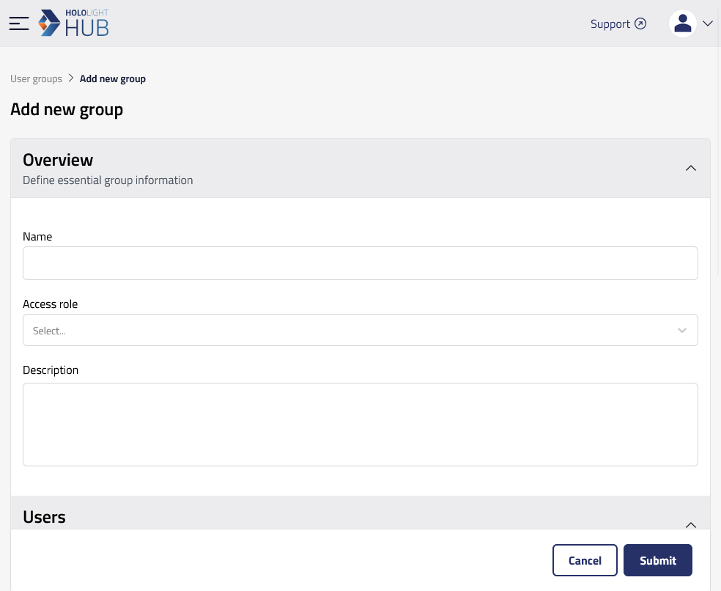Cancel adding the new group

point(585,560)
